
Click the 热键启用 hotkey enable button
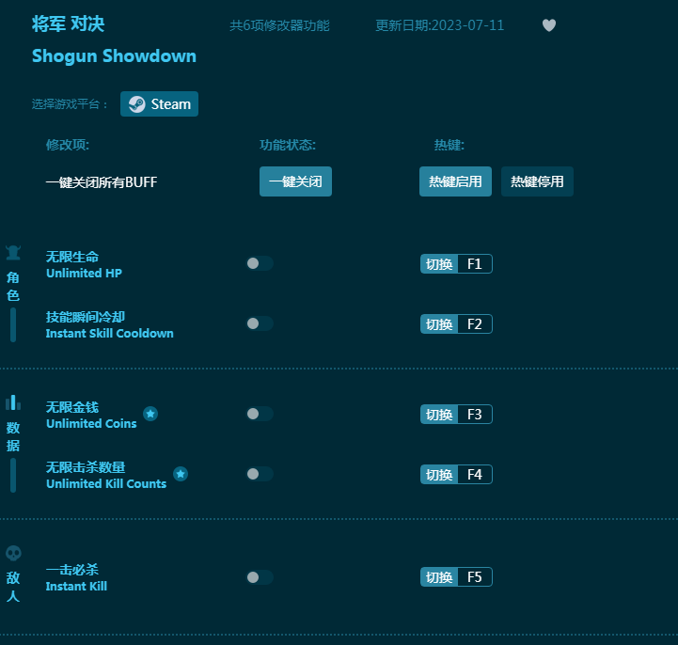[455, 181]
